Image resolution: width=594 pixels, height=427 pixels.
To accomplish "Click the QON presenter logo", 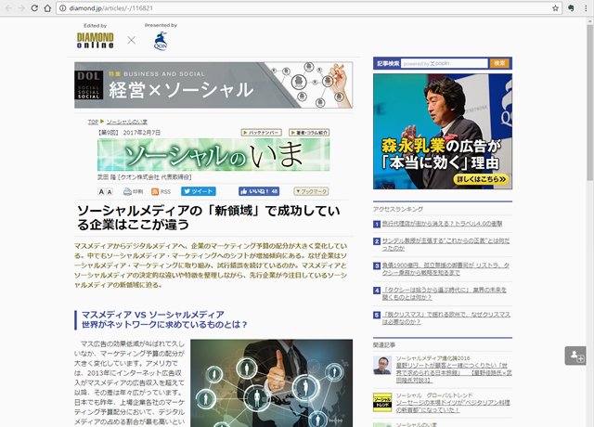I will pyautogui.click(x=161, y=40).
